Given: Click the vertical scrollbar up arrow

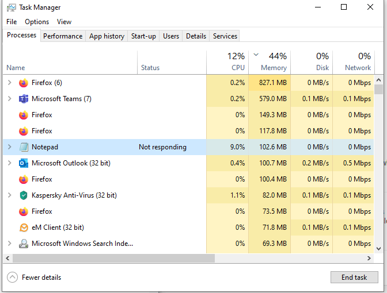Looking at the screenshot, I should [x=378, y=80].
